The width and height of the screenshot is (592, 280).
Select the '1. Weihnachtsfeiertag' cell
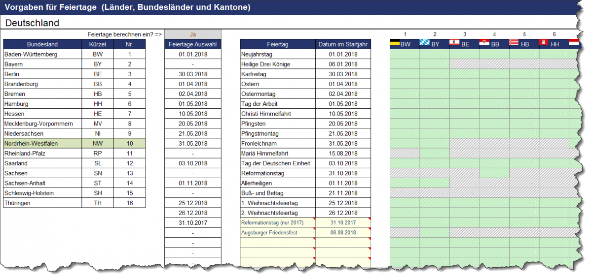pyautogui.click(x=278, y=203)
